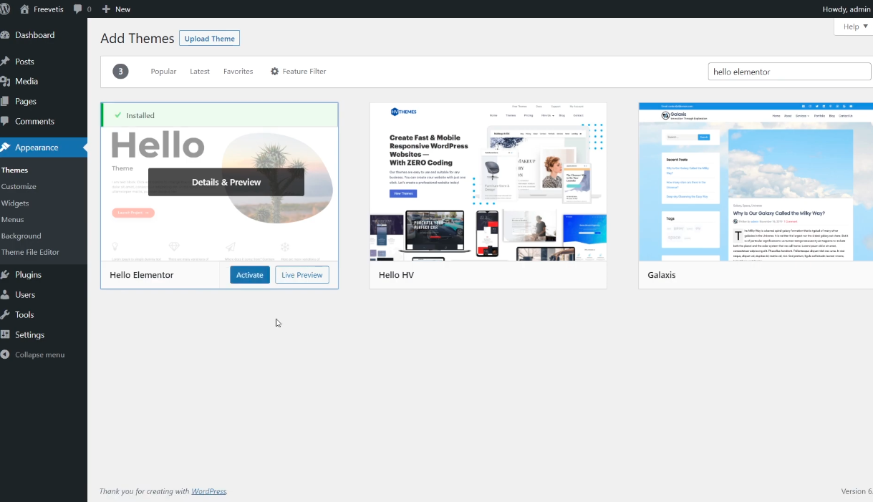Screen dimensions: 873x502
Task: Select the Media icon in sidebar
Action: (x=6, y=82)
